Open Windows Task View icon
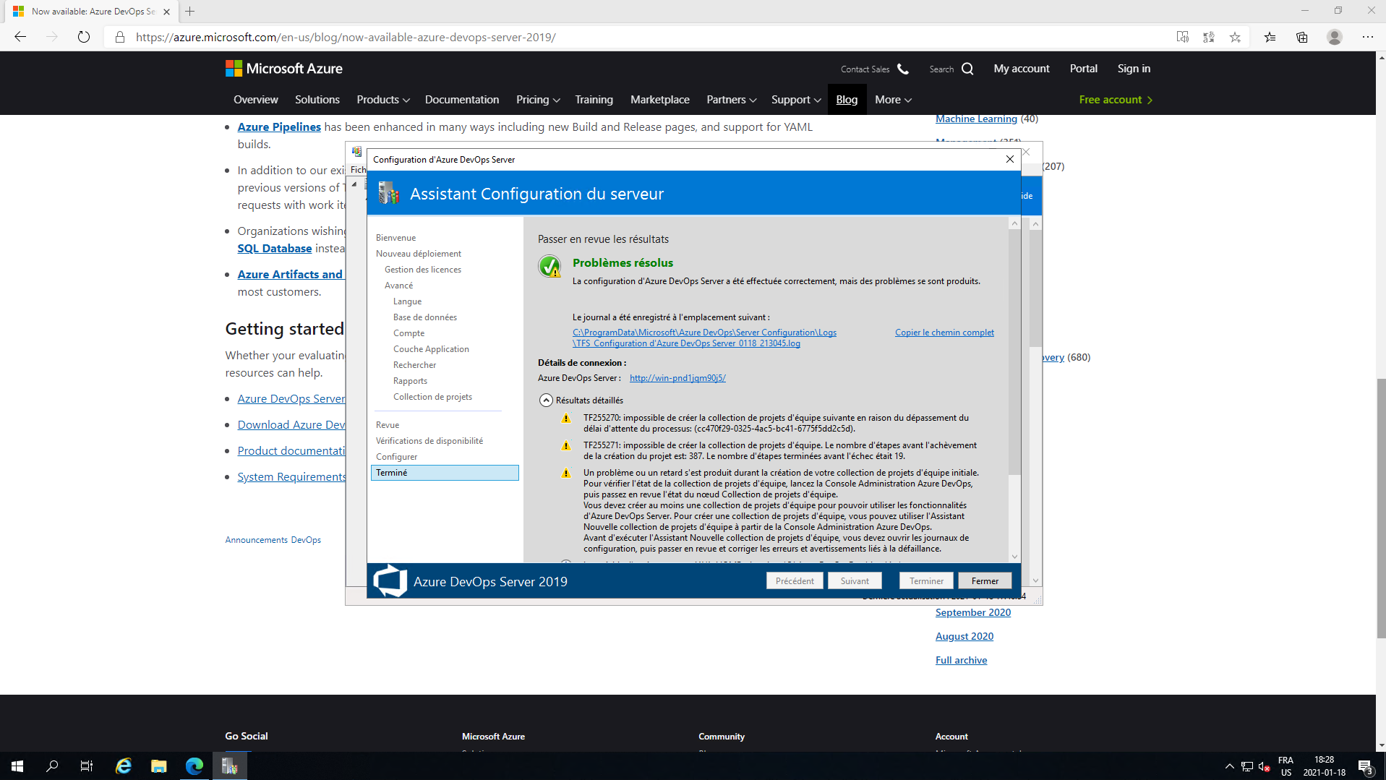 [x=87, y=766]
